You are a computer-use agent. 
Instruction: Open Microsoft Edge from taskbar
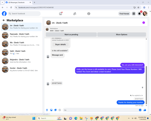pyautogui.click(x=76, y=118)
